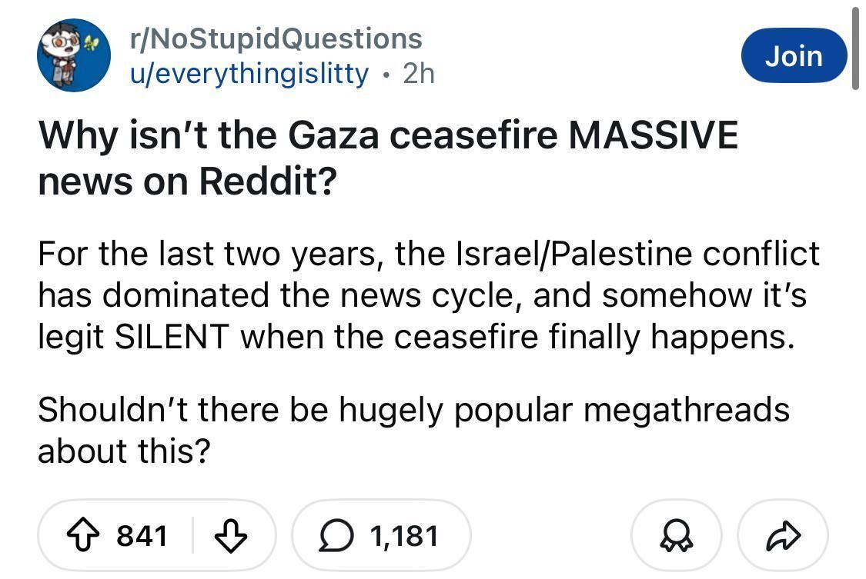Click the 841 vote count

click(x=142, y=535)
